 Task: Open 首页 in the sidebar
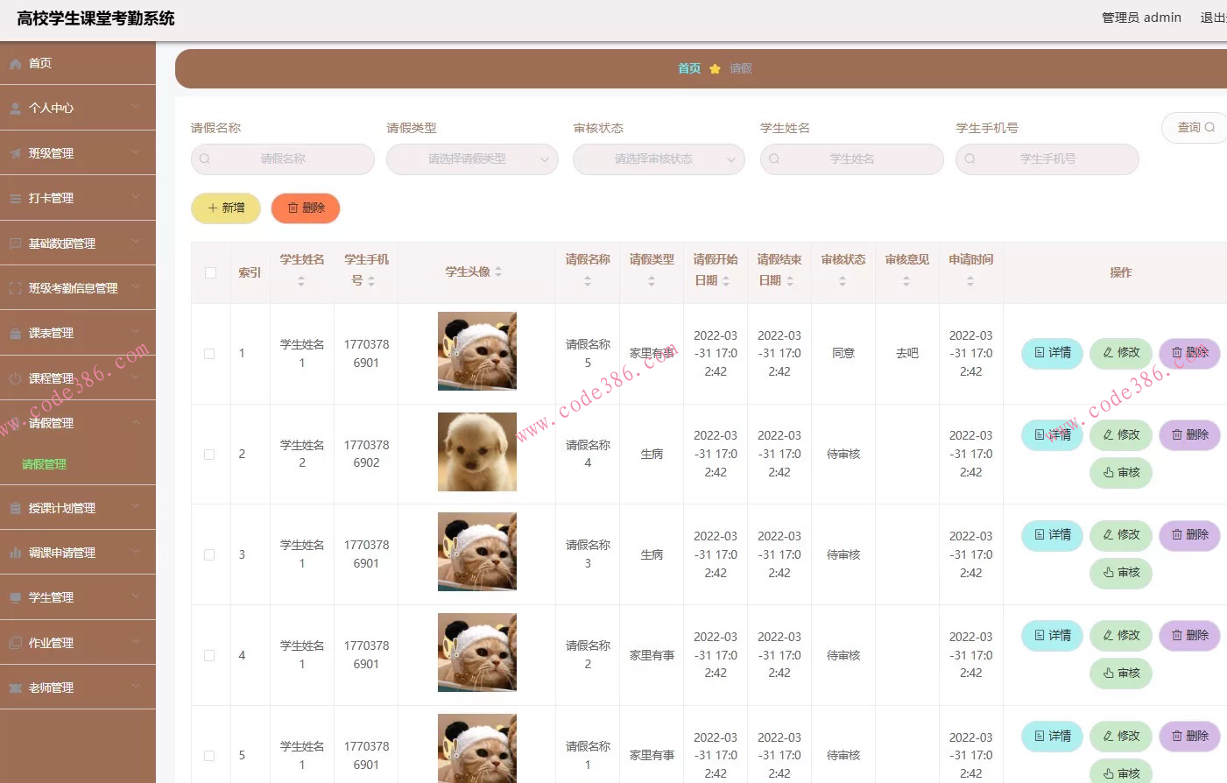[x=78, y=64]
